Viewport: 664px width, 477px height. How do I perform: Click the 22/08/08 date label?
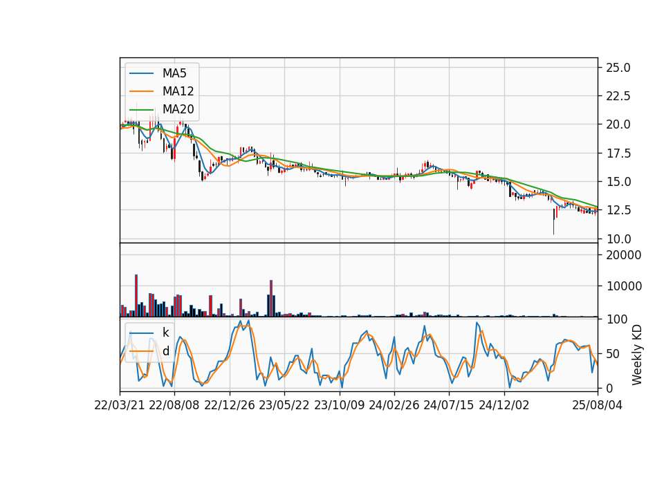(x=174, y=406)
